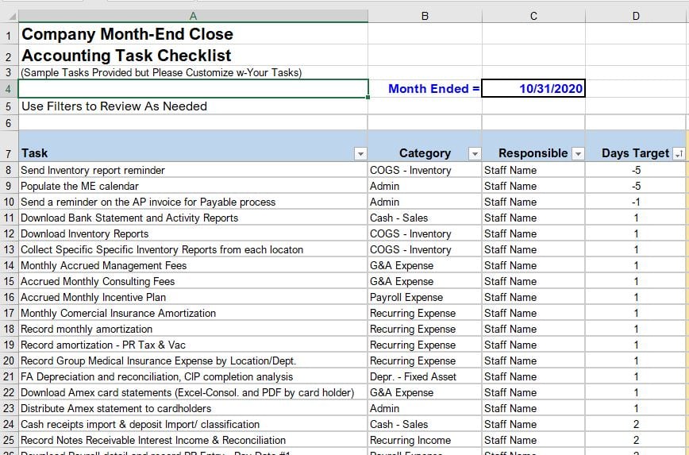Select 'Record monthly amortization' cell
The width and height of the screenshot is (689, 455).
[193, 329]
